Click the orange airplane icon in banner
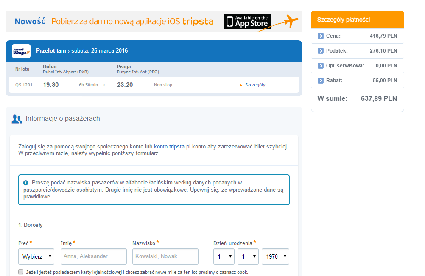Screen dimensions: 425x276 coord(291,21)
